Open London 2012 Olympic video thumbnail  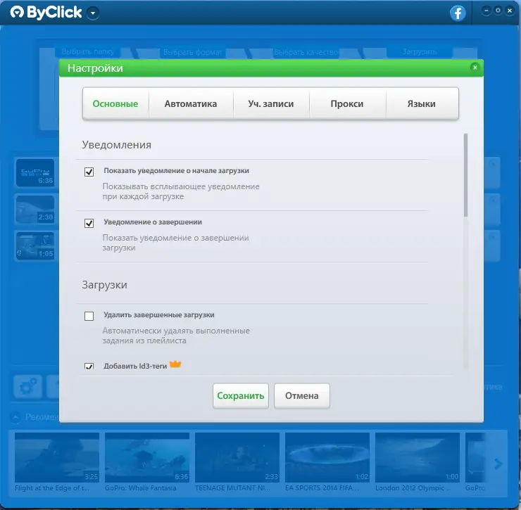coord(418,457)
